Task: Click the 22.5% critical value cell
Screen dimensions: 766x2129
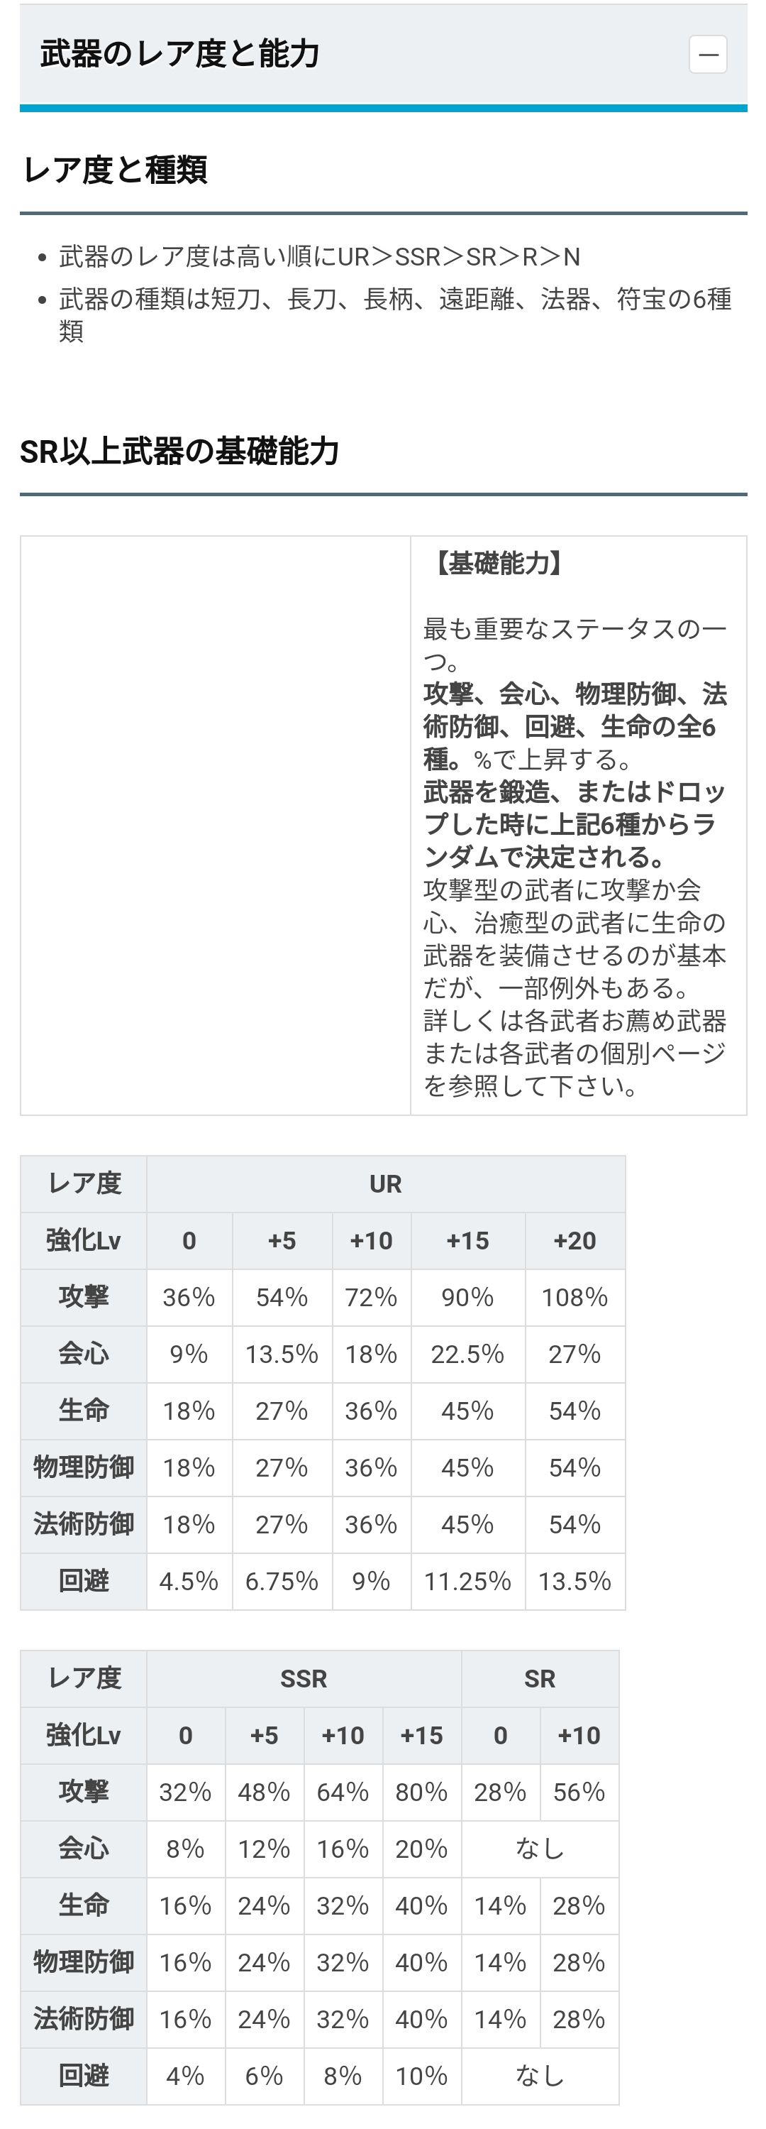Action: [x=467, y=1354]
